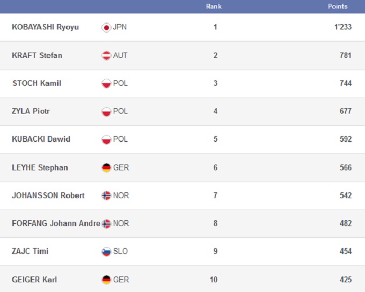Viewport: 365px width, 292px height.
Task: Select STOCH Kamil name
Action: 36,83
